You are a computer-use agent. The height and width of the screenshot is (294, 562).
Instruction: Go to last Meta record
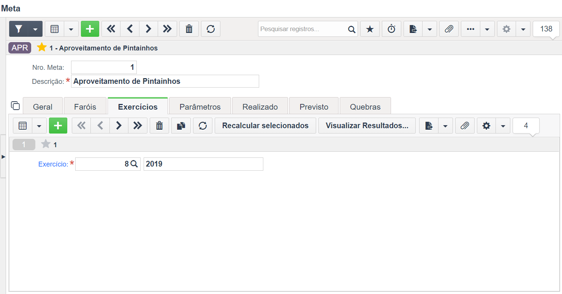[167, 29]
